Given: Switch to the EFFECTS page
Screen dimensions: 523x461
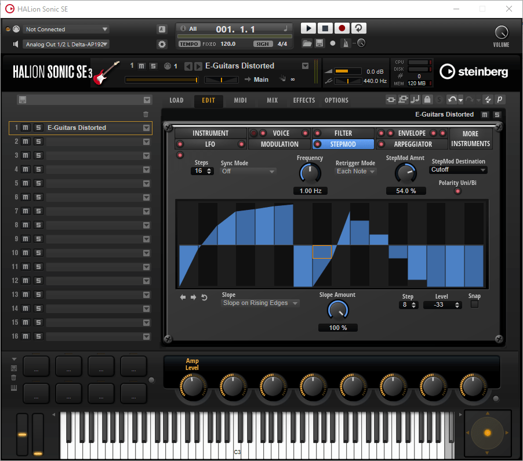Looking at the screenshot, I should 303,100.
